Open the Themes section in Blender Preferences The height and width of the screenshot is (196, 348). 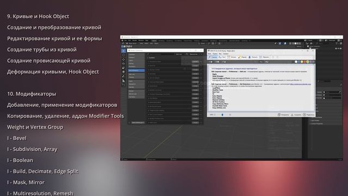136,77
